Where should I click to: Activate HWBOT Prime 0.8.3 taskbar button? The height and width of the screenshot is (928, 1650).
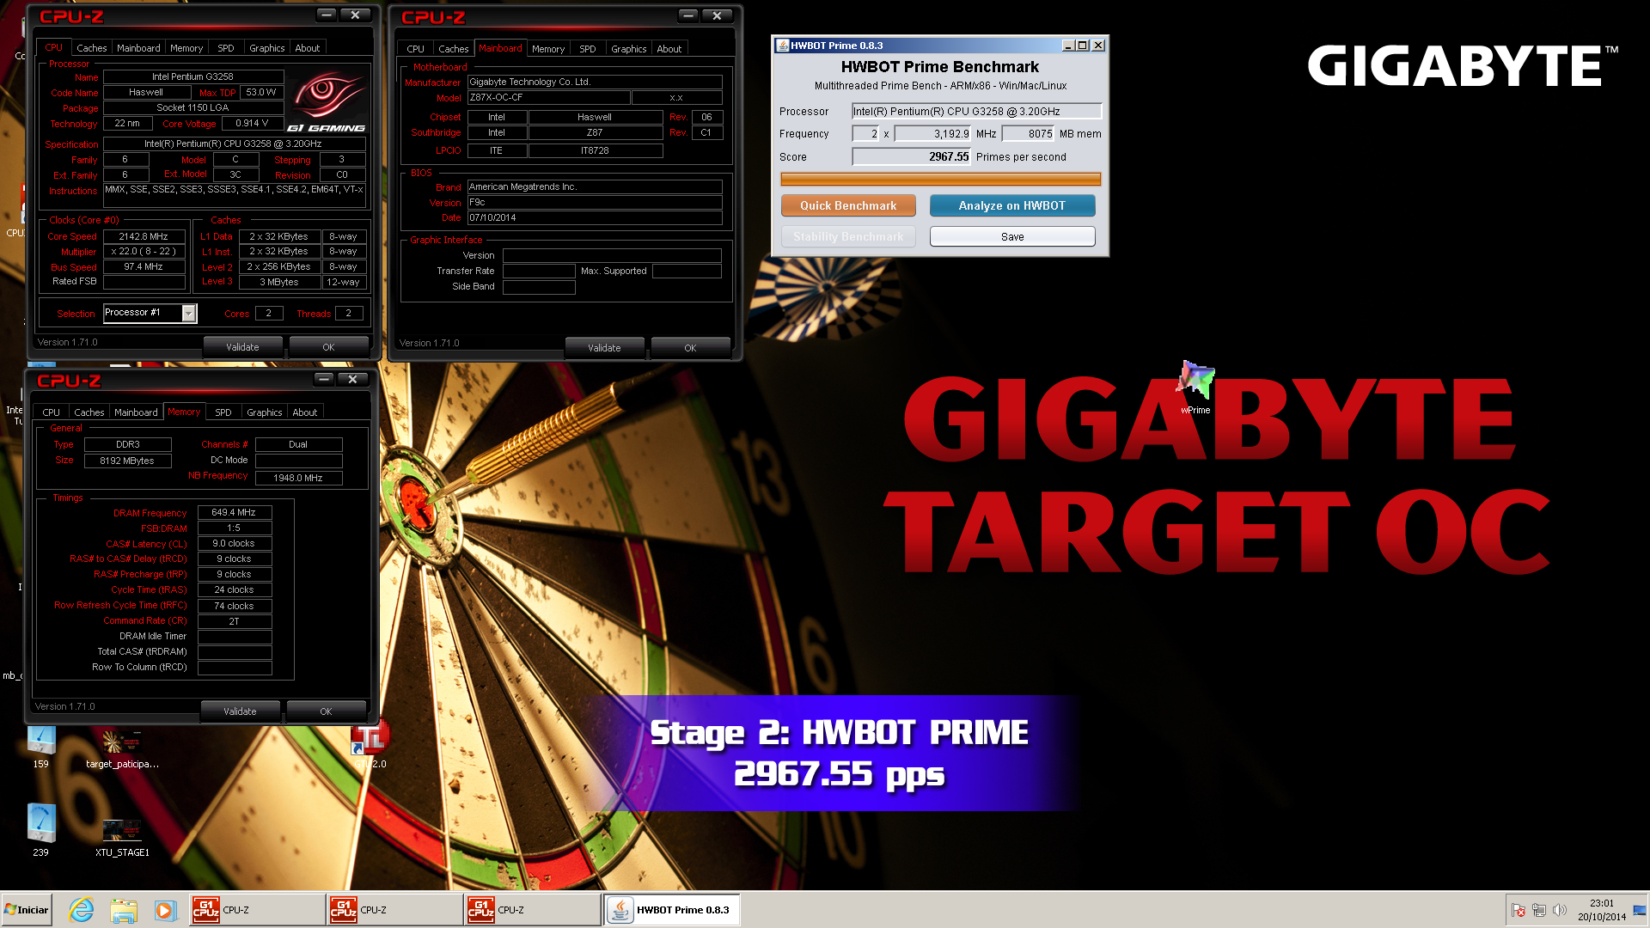672,910
